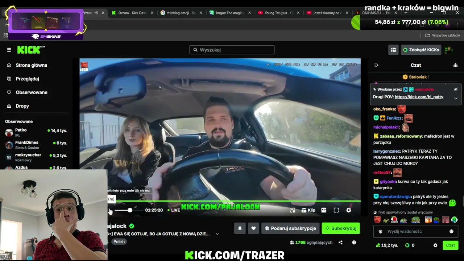Image resolution: width=464 pixels, height=261 pixels.
Task: Open the kick.com/hi_patty link in chat
Action: tap(419, 97)
